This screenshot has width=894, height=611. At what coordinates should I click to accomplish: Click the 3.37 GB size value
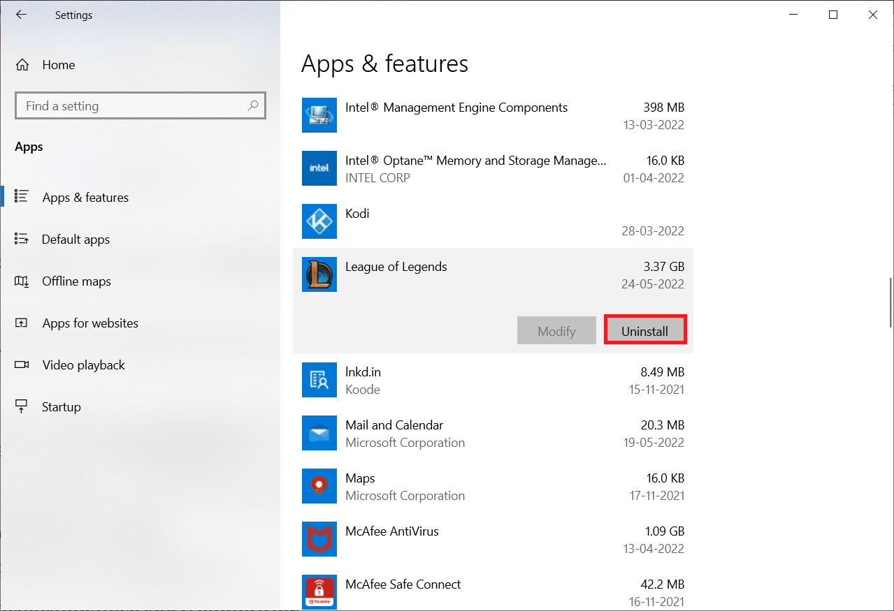663,267
